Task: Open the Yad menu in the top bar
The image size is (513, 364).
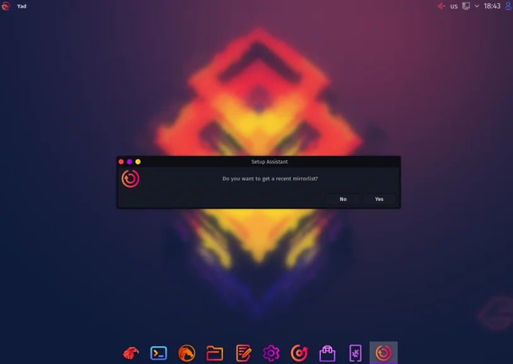Action: [x=21, y=6]
